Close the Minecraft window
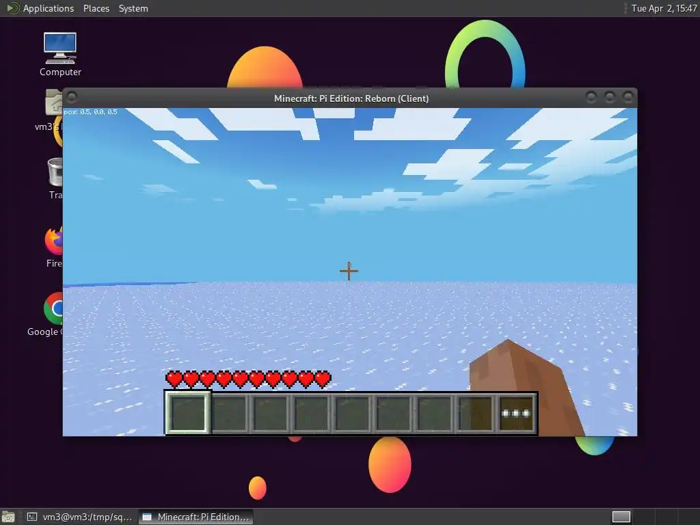The height and width of the screenshot is (525, 700). click(x=629, y=97)
